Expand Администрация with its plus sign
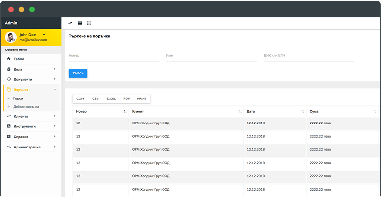 click(54, 147)
